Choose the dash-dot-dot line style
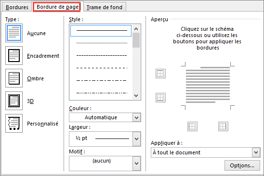The width and height of the screenshot is (264, 176). 102,93
